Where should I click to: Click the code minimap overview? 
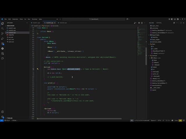click(141, 41)
